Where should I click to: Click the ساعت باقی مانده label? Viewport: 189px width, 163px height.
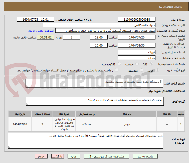[x=25, y=37]
